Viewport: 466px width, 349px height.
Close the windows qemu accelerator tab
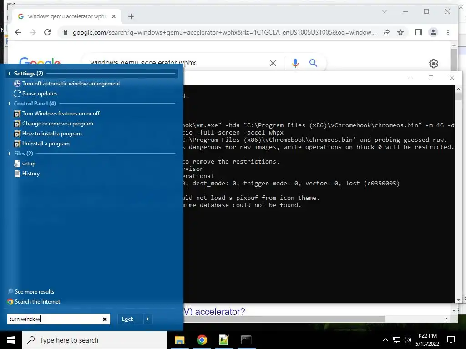[x=113, y=16]
